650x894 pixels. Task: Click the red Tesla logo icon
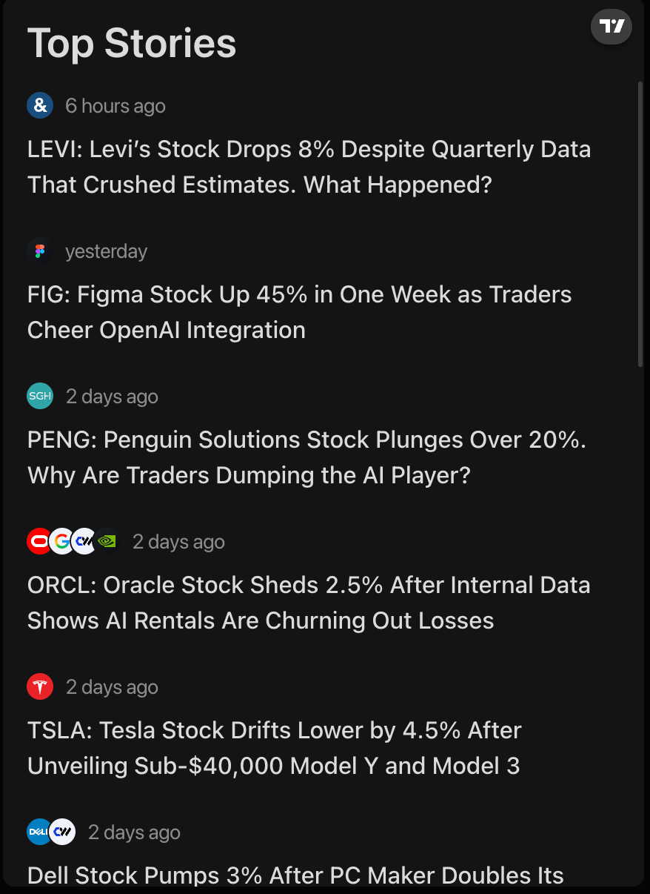pos(40,687)
